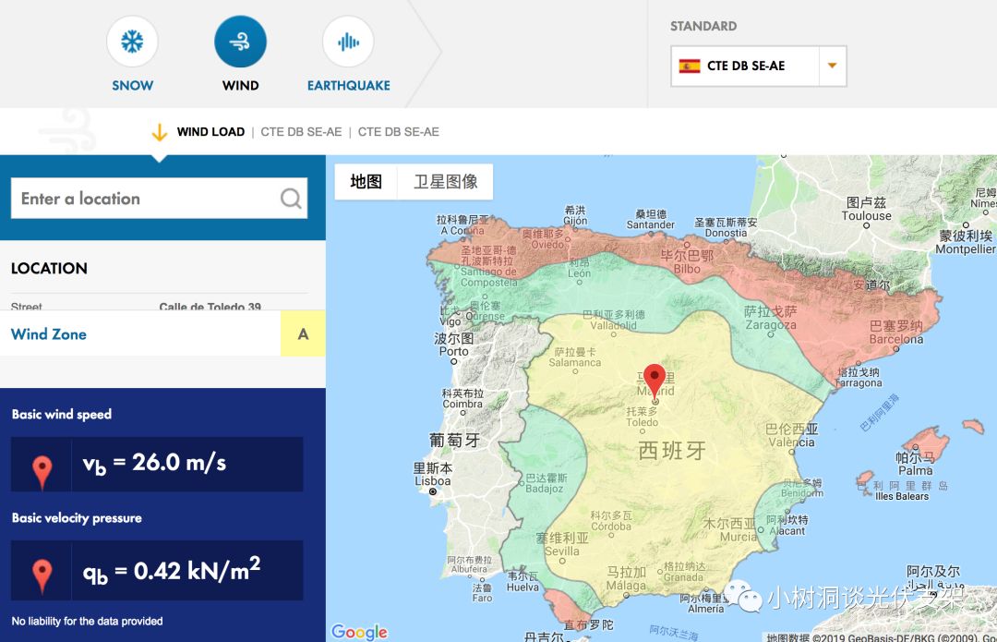Screen dimensions: 997x642
Task: Open the first CTE DB SE-AE breadcrumb link
Action: pyautogui.click(x=301, y=132)
